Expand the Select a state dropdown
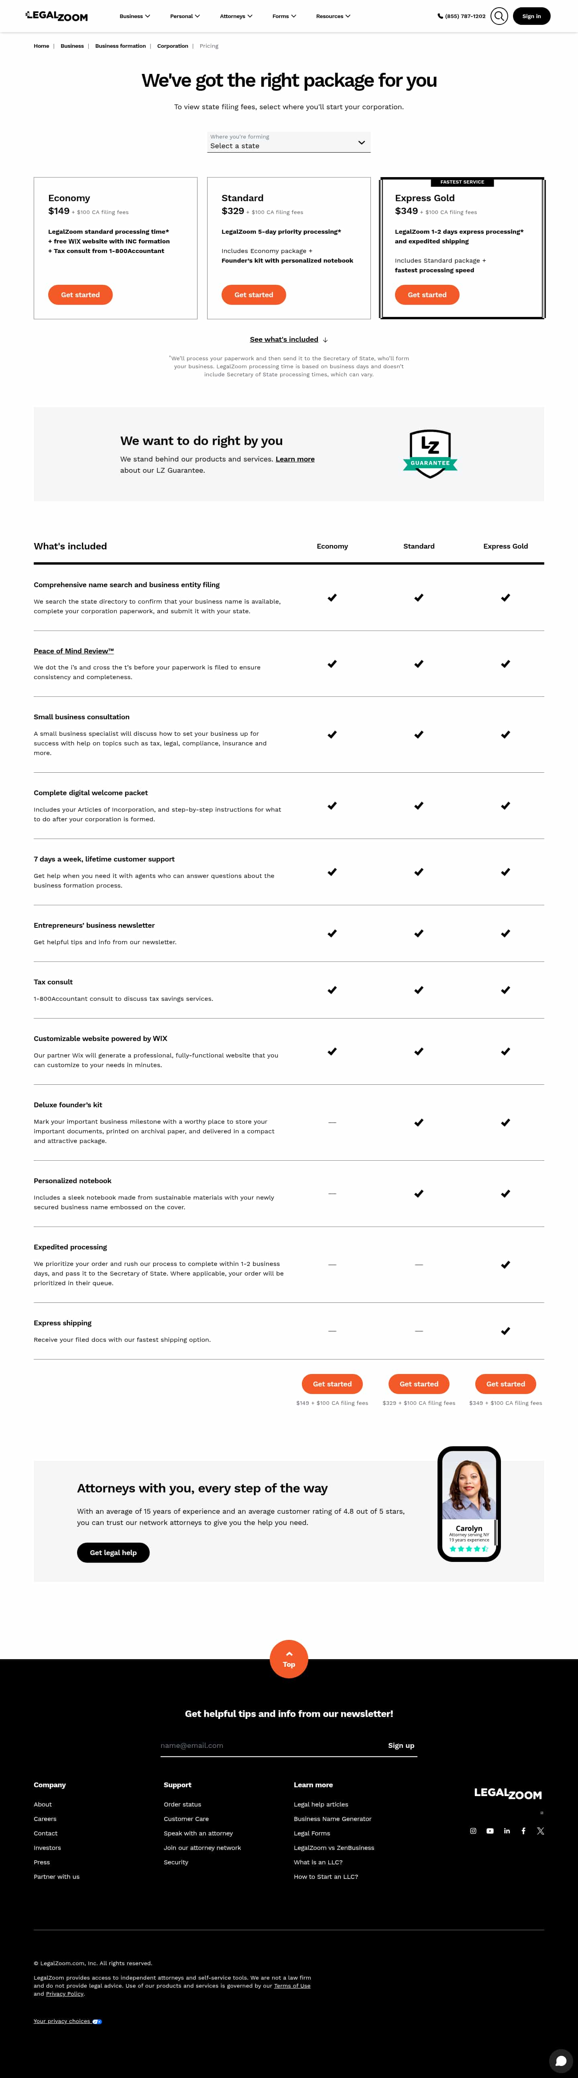Viewport: 578px width, 2078px height. [x=289, y=143]
